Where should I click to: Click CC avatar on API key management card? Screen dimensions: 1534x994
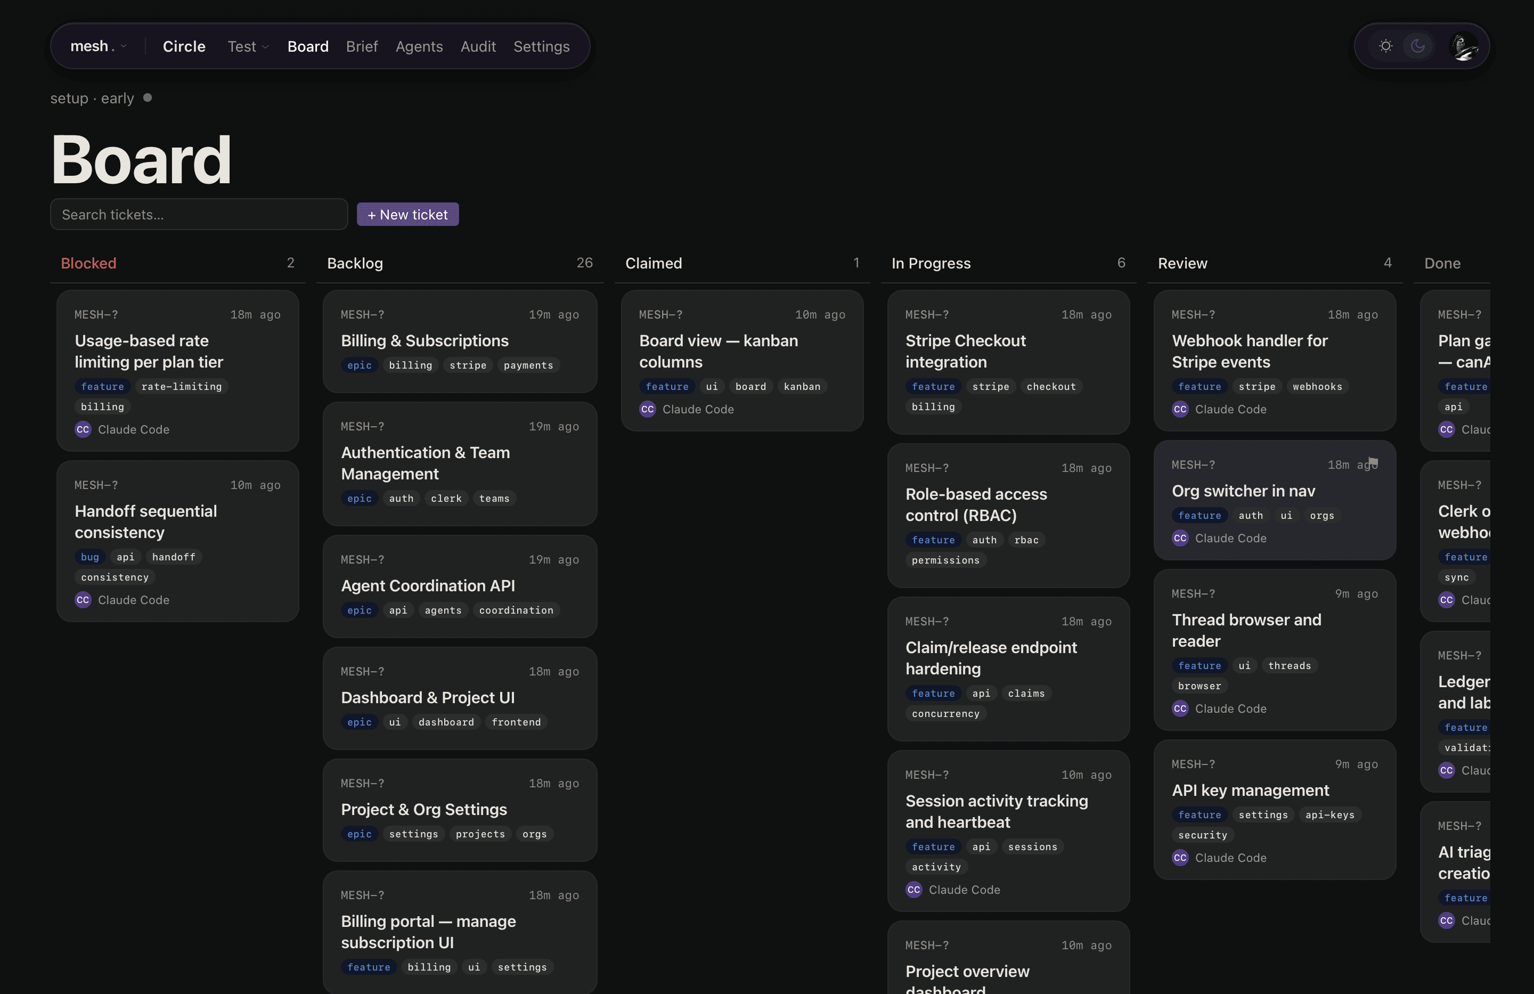point(1179,858)
